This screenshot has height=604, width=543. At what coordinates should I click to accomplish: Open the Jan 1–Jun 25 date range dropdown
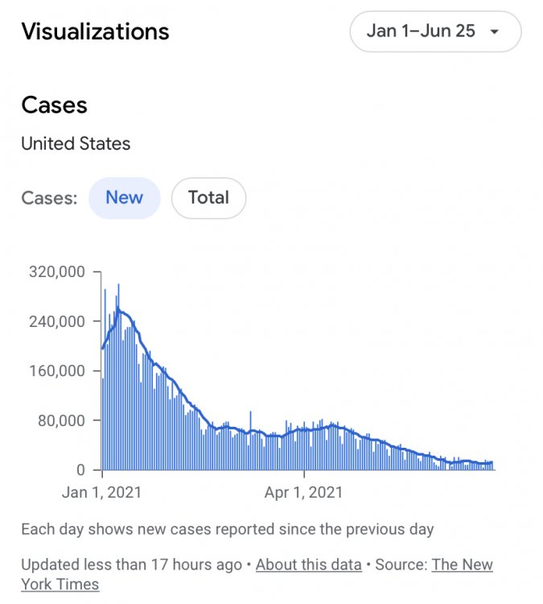click(435, 31)
